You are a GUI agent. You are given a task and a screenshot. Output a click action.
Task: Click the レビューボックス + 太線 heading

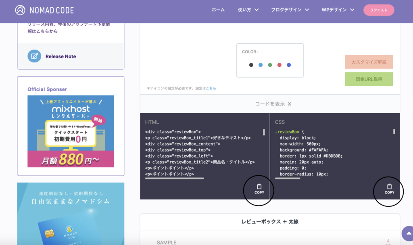pyautogui.click(x=270, y=222)
